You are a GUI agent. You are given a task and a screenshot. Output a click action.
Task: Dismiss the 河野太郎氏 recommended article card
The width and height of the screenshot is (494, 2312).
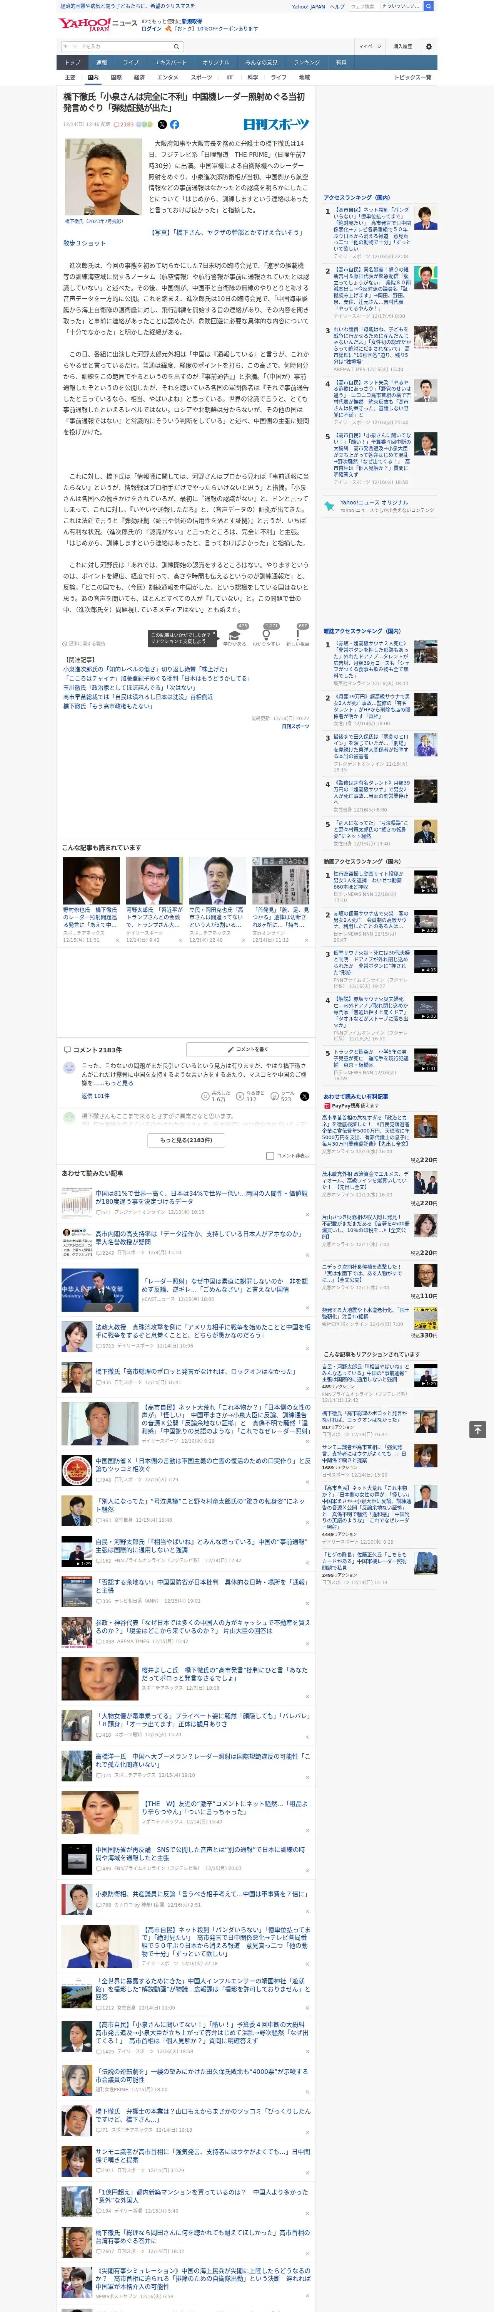click(x=179, y=941)
